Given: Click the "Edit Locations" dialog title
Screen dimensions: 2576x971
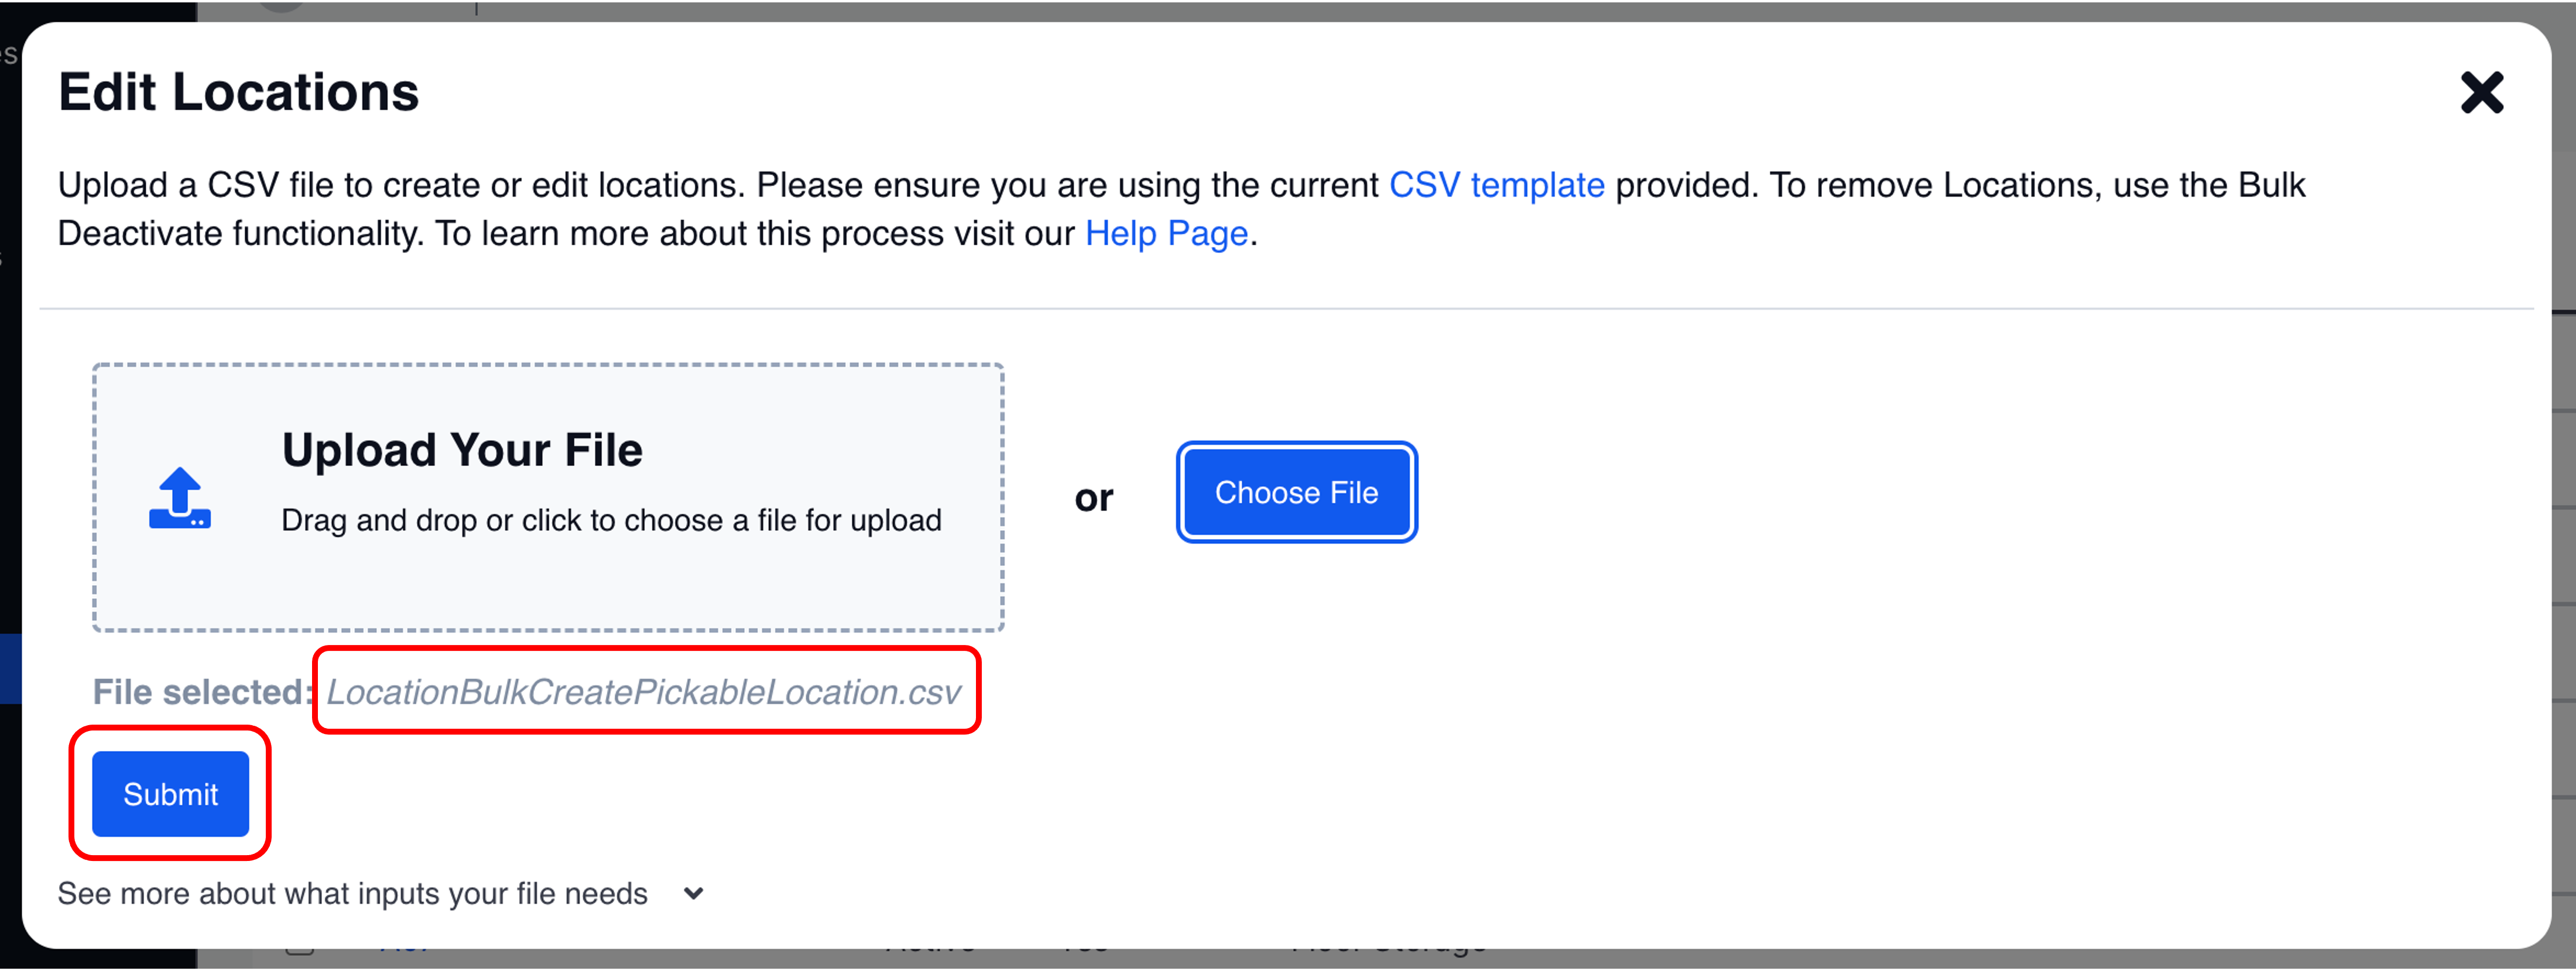Looking at the screenshot, I should click(239, 92).
